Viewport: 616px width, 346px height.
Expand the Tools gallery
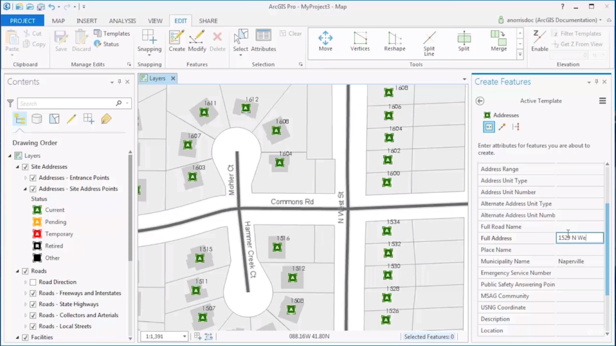click(x=520, y=55)
